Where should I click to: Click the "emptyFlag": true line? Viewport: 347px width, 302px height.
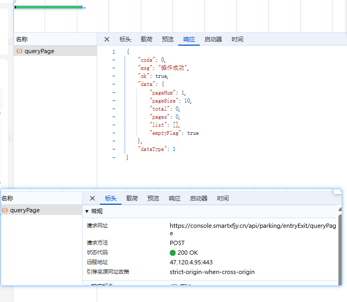pos(174,133)
